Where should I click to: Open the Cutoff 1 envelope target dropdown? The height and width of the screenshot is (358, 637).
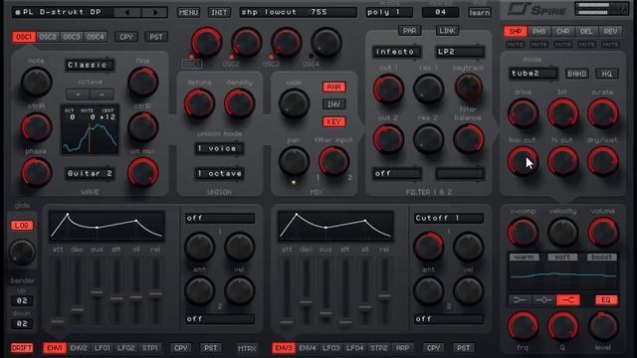click(x=449, y=218)
